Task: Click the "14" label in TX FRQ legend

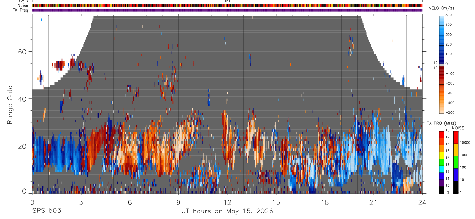Action: click(448, 158)
